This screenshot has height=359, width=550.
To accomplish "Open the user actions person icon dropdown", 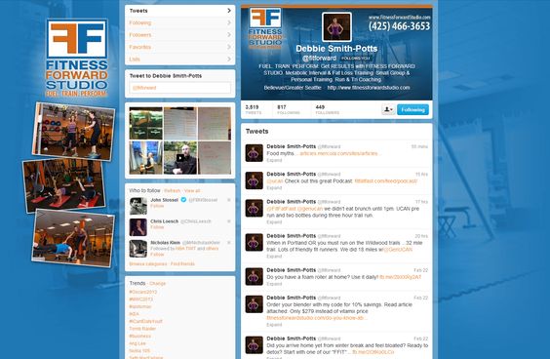I will pyautogui.click(x=388, y=110).
